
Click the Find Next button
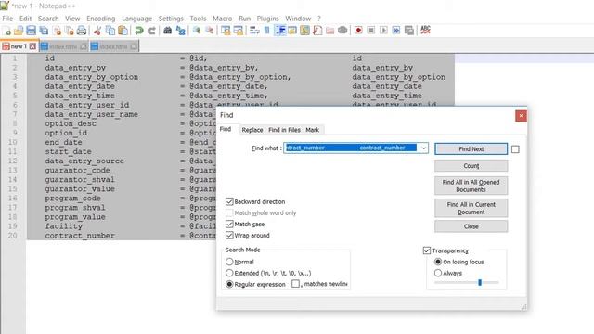(471, 149)
